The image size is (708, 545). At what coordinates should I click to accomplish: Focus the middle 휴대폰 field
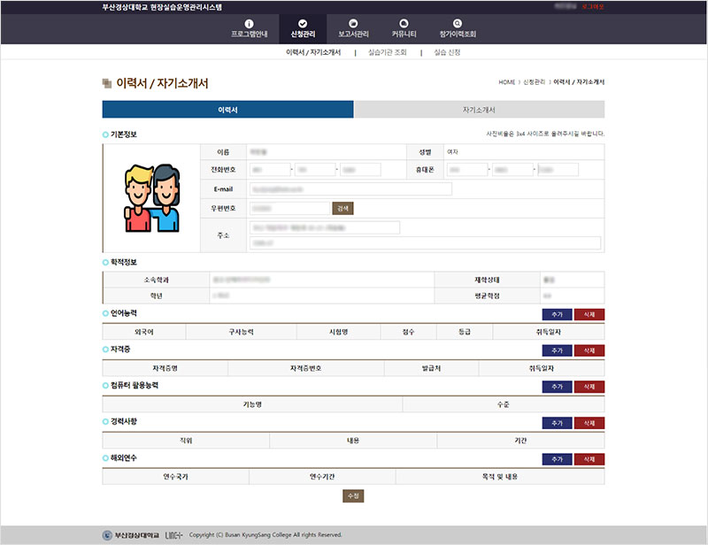(513, 170)
